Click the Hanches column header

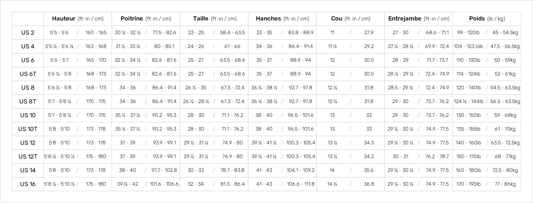pyautogui.click(x=282, y=19)
